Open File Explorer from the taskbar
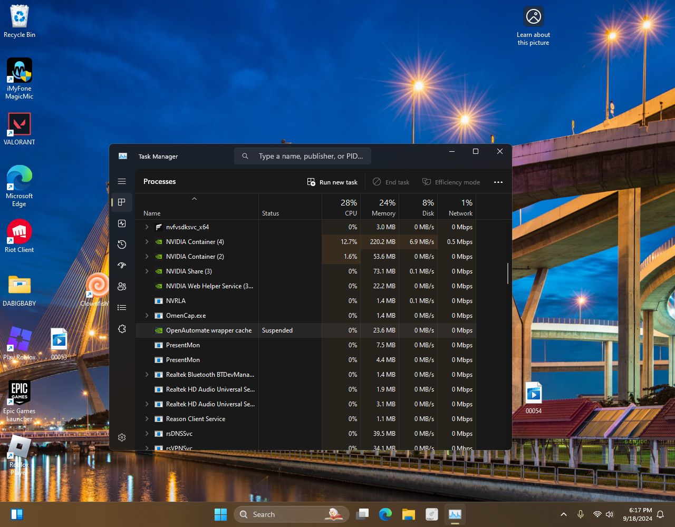 (409, 514)
